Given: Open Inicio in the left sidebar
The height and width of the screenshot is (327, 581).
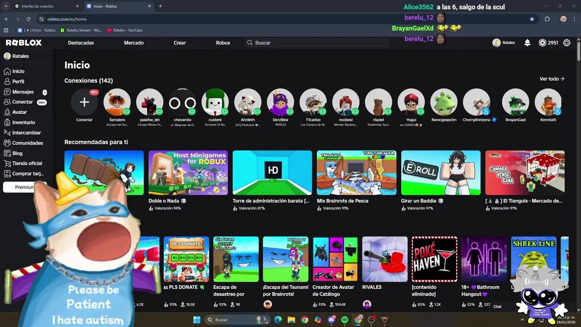Looking at the screenshot, I should [x=18, y=71].
